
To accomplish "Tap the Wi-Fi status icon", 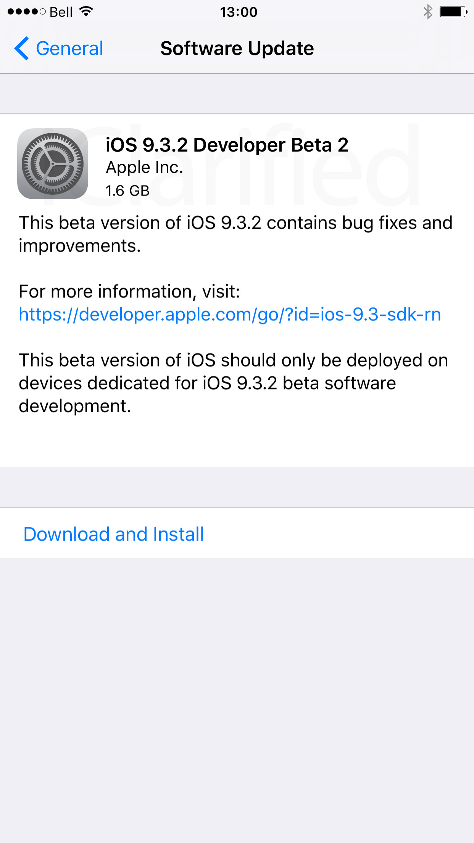I will 87,12.
